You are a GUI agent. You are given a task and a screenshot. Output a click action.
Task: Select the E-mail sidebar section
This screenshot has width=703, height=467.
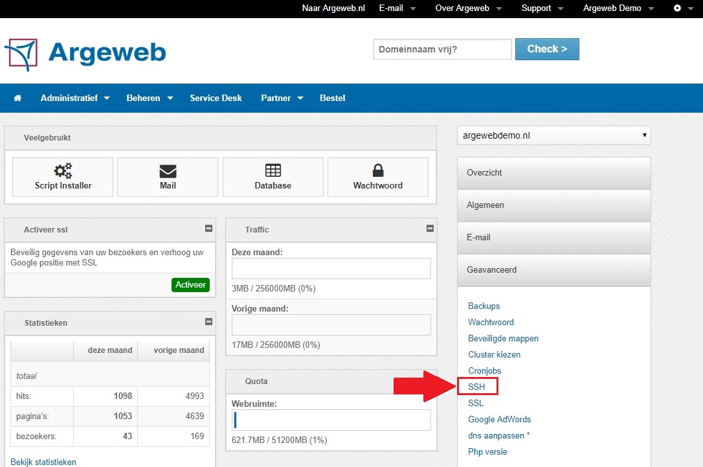coord(553,237)
